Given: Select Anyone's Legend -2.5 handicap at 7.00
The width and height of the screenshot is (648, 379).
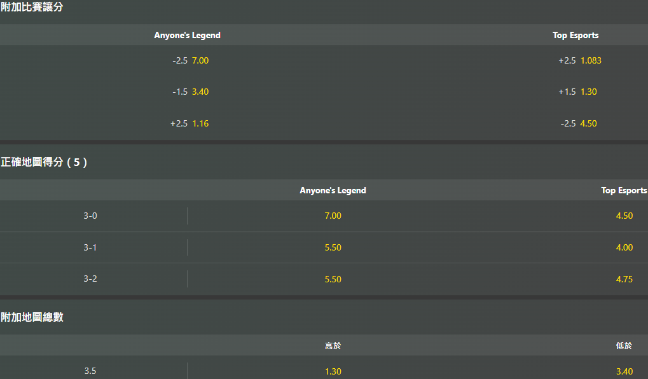Looking at the screenshot, I should 191,60.
